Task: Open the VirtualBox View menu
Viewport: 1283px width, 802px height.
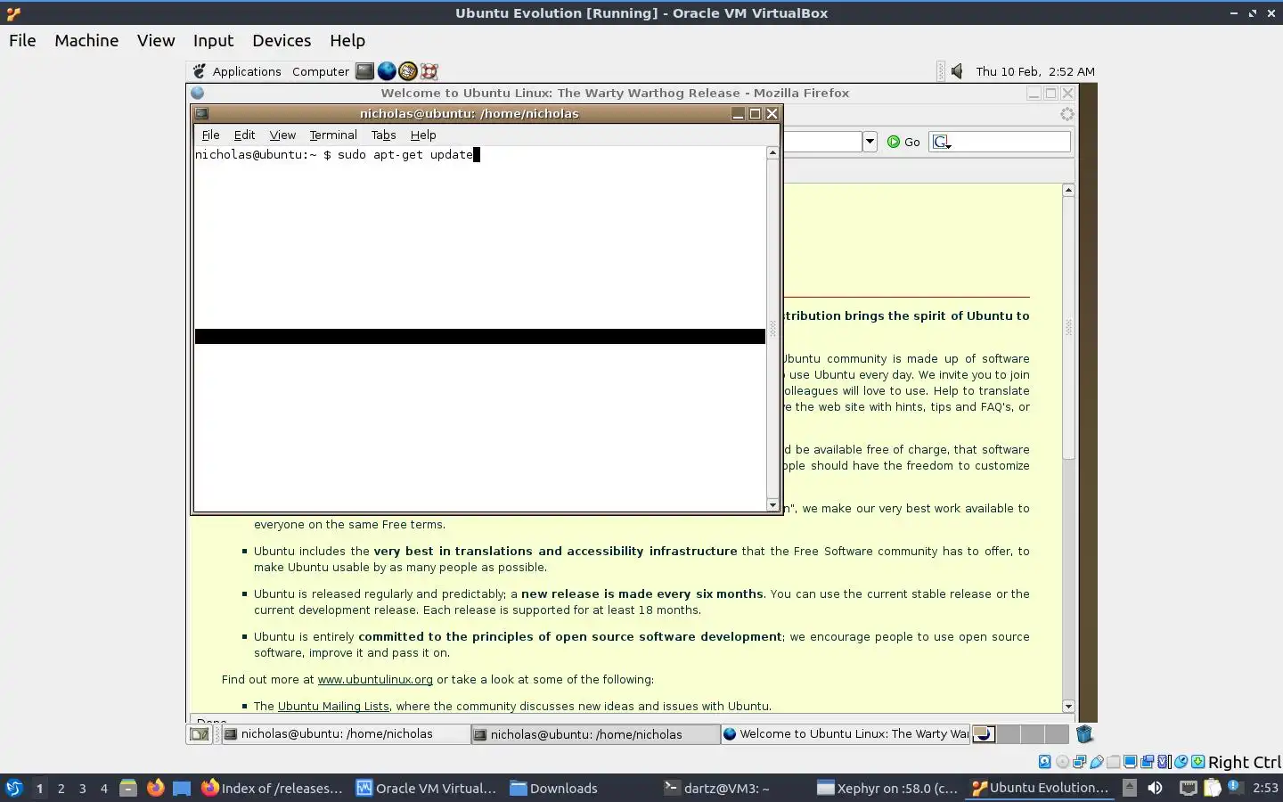Action: tap(156, 40)
